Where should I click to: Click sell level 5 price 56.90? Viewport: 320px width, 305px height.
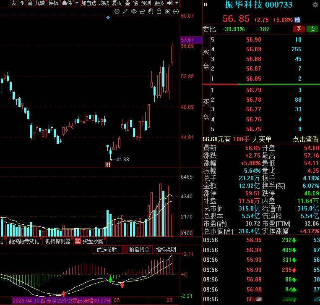point(253,39)
